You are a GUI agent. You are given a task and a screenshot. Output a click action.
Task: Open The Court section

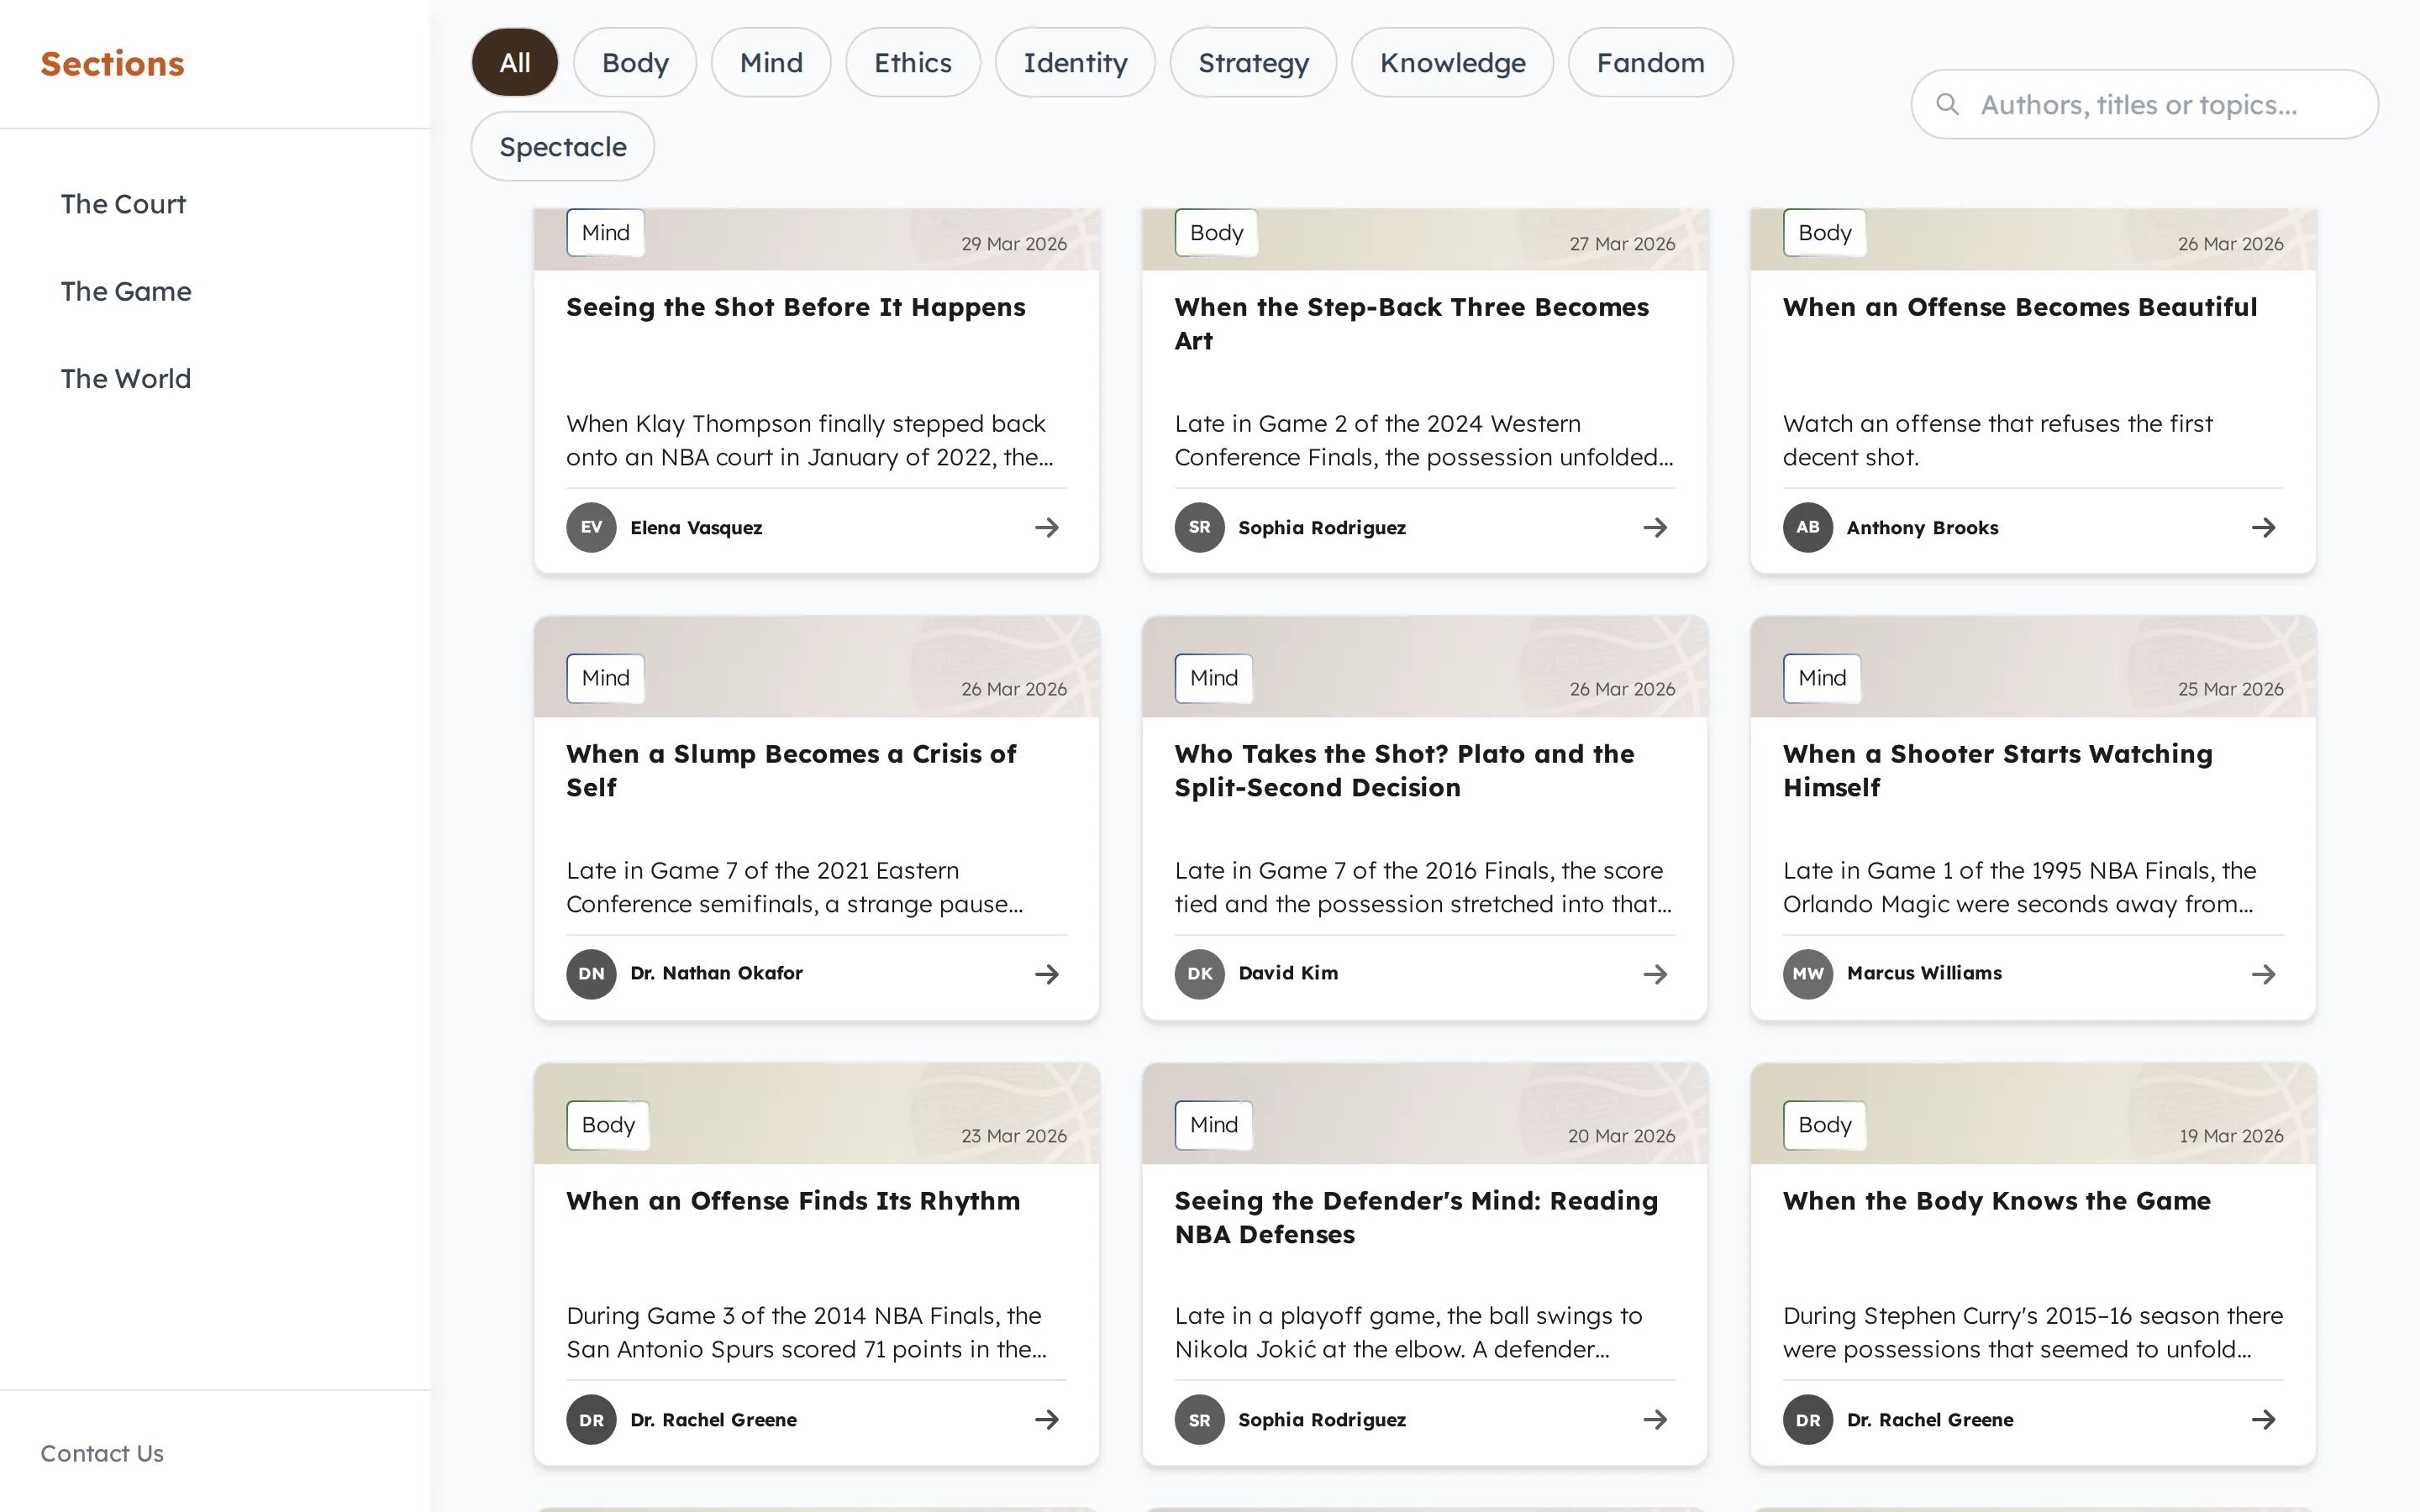pyautogui.click(x=123, y=204)
